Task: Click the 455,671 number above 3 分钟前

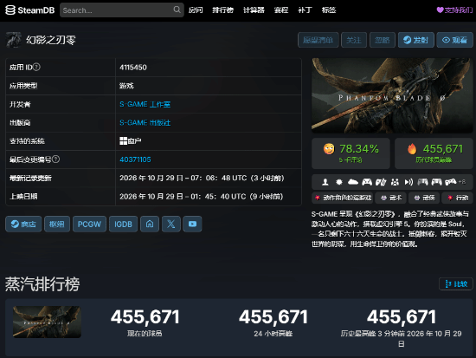Action: point(402,317)
